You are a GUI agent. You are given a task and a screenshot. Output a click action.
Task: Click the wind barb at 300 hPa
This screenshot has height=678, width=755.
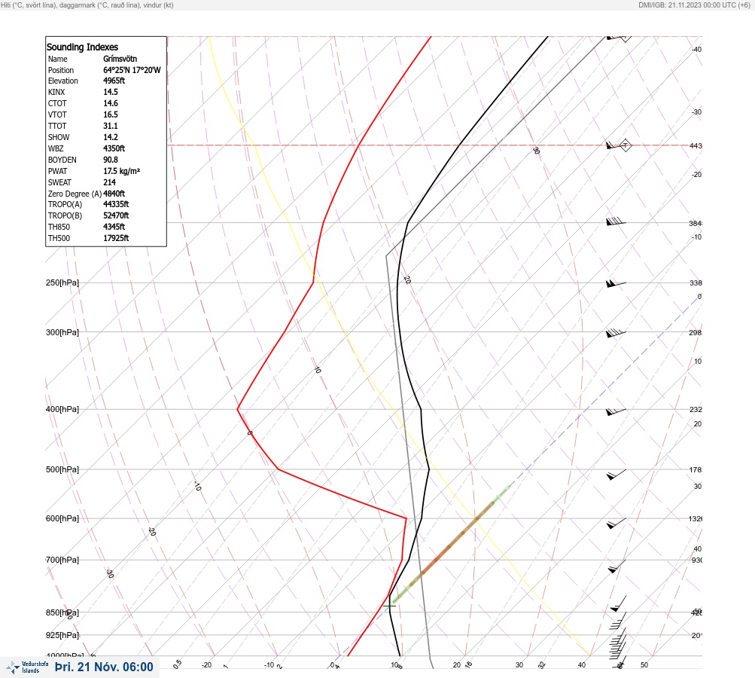click(x=616, y=333)
